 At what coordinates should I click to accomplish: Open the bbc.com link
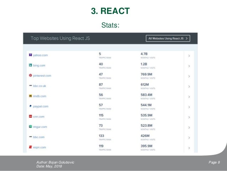click(x=39, y=137)
